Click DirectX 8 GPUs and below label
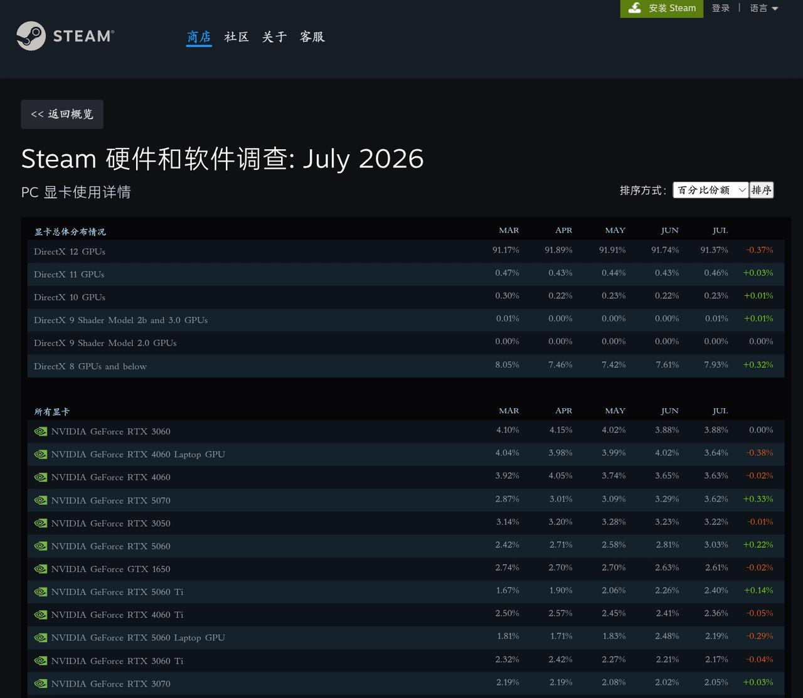 point(90,366)
